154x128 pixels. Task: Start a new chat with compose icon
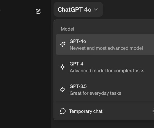point(38,11)
